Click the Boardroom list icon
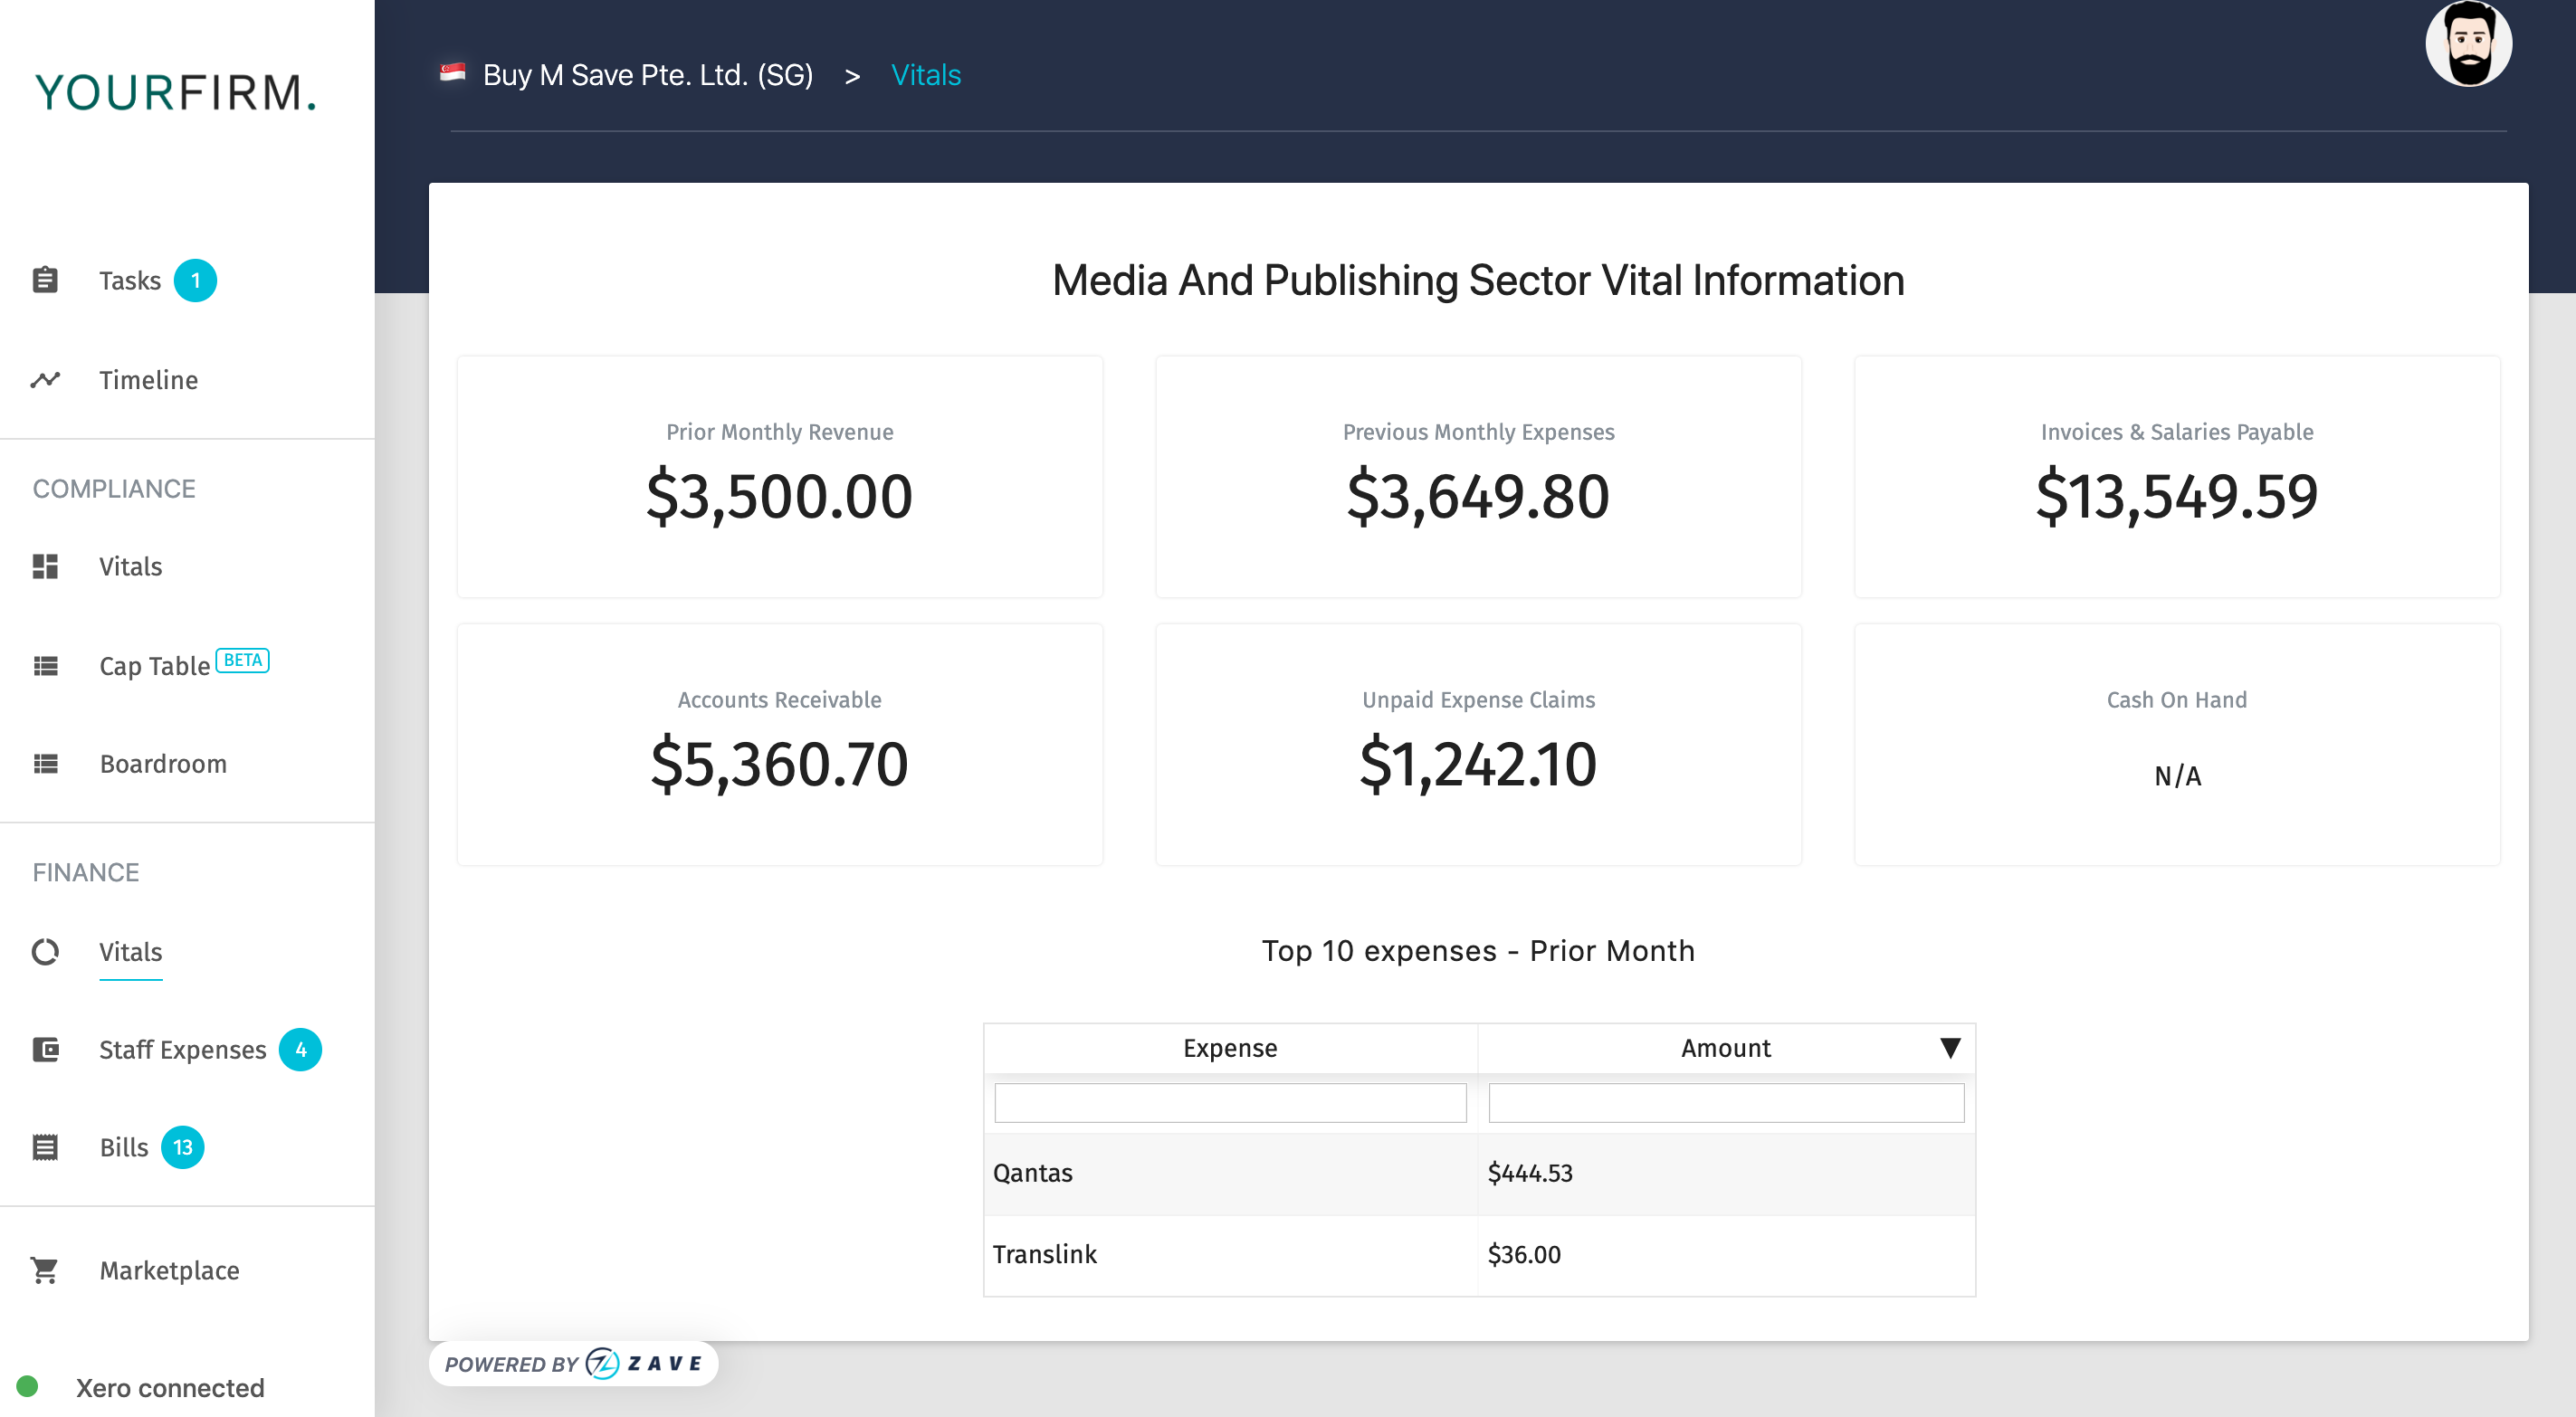 [x=45, y=764]
